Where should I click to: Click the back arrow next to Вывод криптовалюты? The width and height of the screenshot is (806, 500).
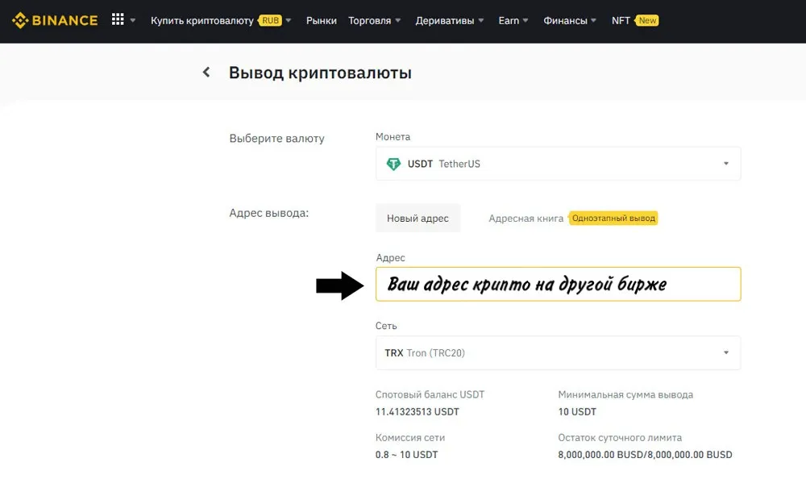[x=206, y=72]
